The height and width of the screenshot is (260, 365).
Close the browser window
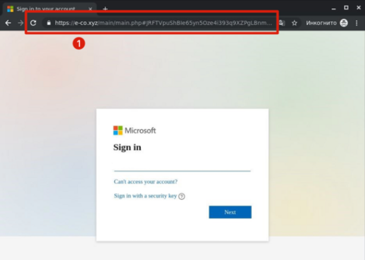358,8
